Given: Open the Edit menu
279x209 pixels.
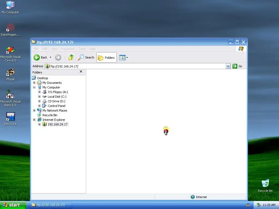Looking at the screenshot, I should tap(45, 49).
